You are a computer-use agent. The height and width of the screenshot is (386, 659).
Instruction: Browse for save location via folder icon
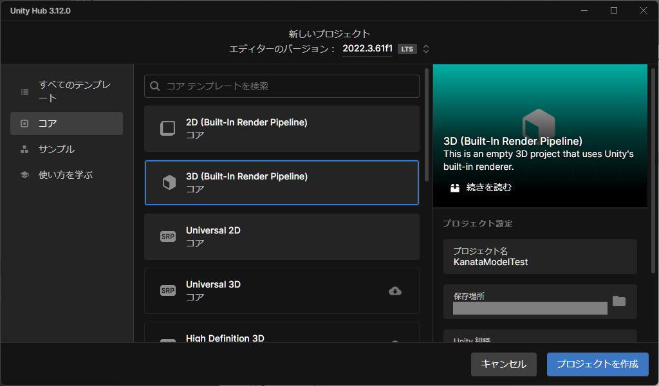(619, 301)
